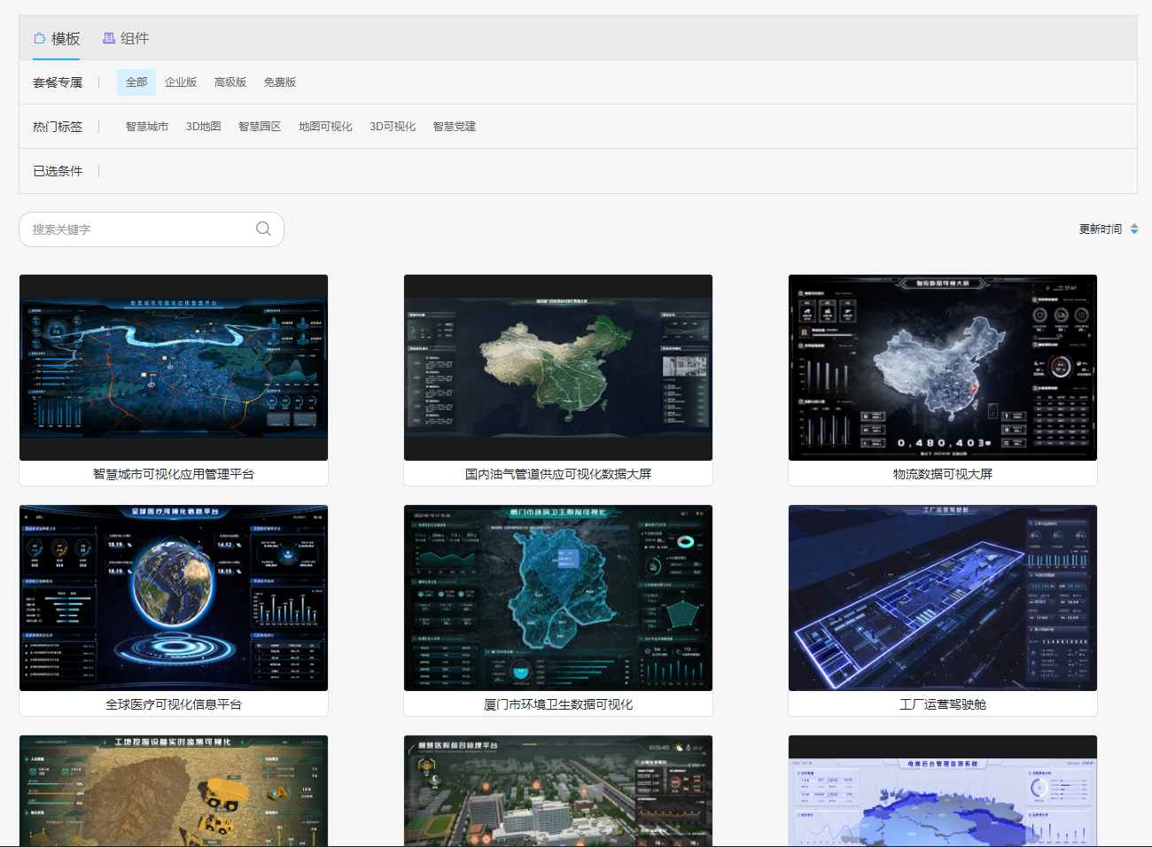Filter by 高级版 package
Screen dimensions: 1152x847
pos(230,82)
